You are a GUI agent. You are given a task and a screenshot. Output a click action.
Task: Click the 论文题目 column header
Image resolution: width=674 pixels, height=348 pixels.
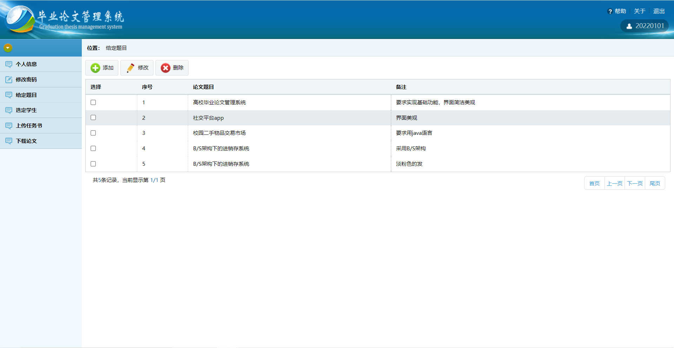click(203, 87)
